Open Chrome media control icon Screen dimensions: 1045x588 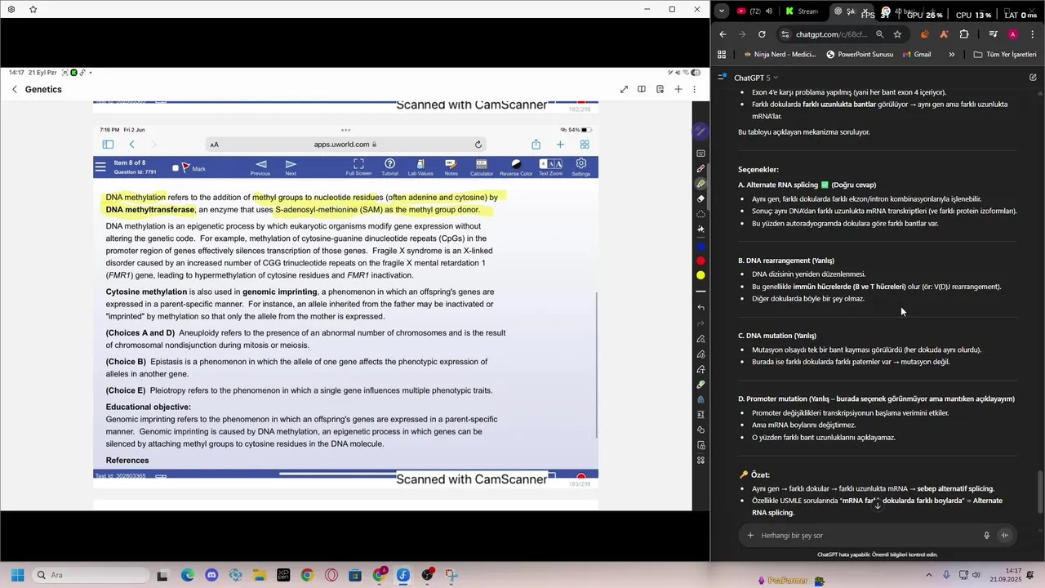coord(993,34)
